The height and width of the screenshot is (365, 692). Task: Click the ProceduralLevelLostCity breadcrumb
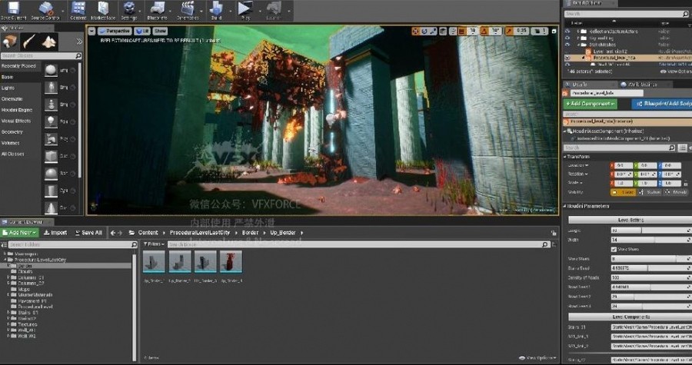point(201,233)
